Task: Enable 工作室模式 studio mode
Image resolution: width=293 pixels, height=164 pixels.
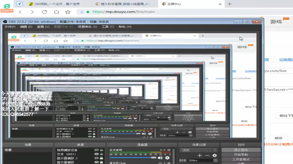Action: click(241, 160)
